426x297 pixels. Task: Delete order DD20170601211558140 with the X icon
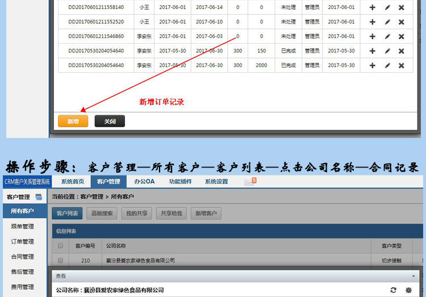[x=401, y=7]
